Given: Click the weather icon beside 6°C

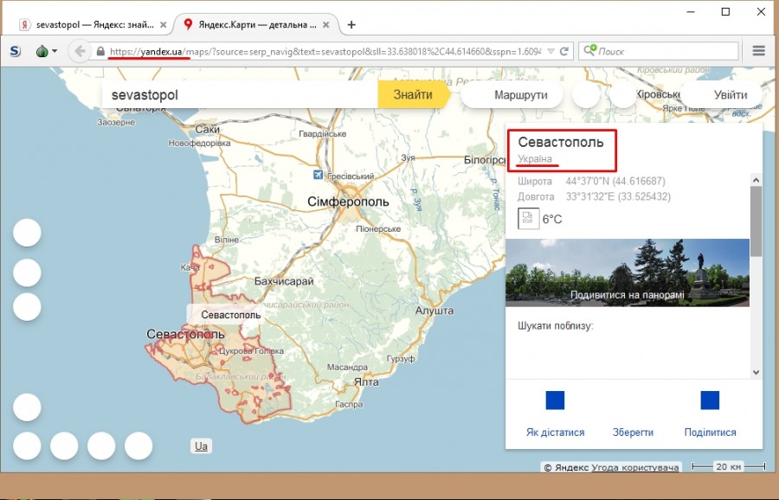Looking at the screenshot, I should (x=528, y=219).
